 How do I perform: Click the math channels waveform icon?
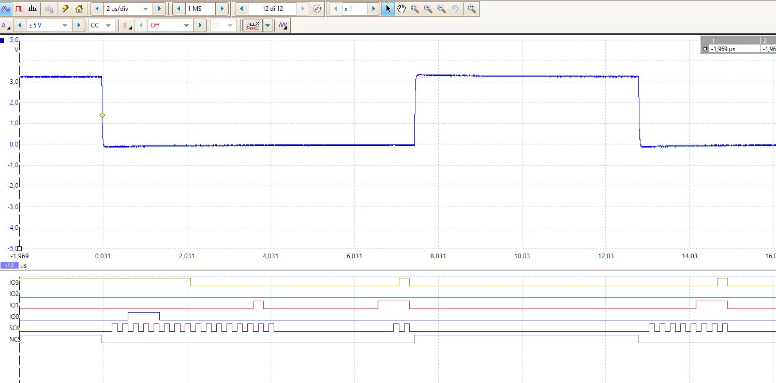point(282,25)
